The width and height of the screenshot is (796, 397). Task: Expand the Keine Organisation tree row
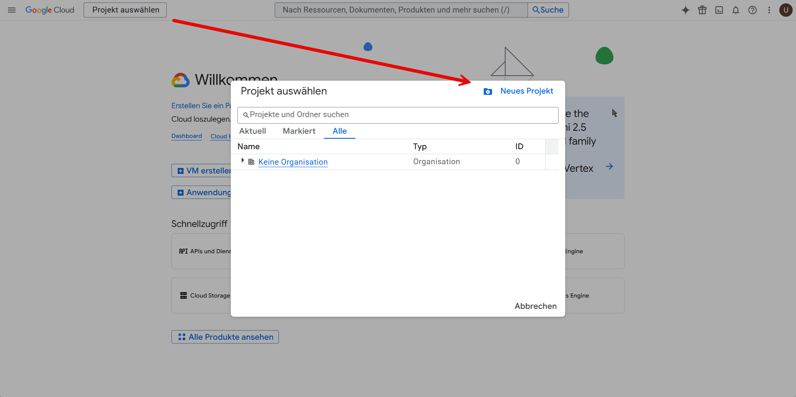pos(242,160)
